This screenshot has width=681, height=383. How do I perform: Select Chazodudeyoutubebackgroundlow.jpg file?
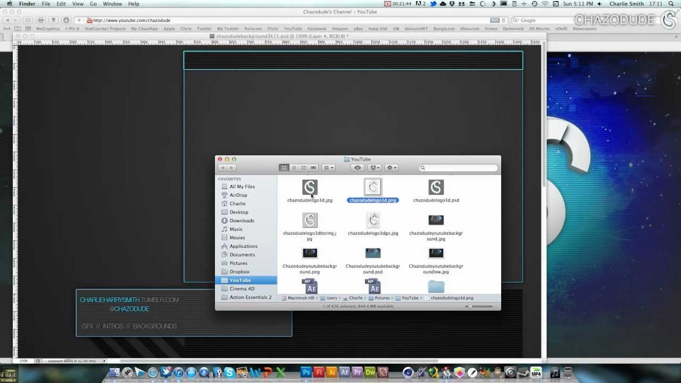[436, 253]
